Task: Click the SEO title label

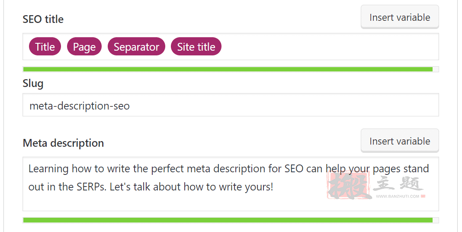Action: [43, 19]
